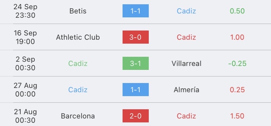Select the 0.50 handicap value

tap(237, 11)
